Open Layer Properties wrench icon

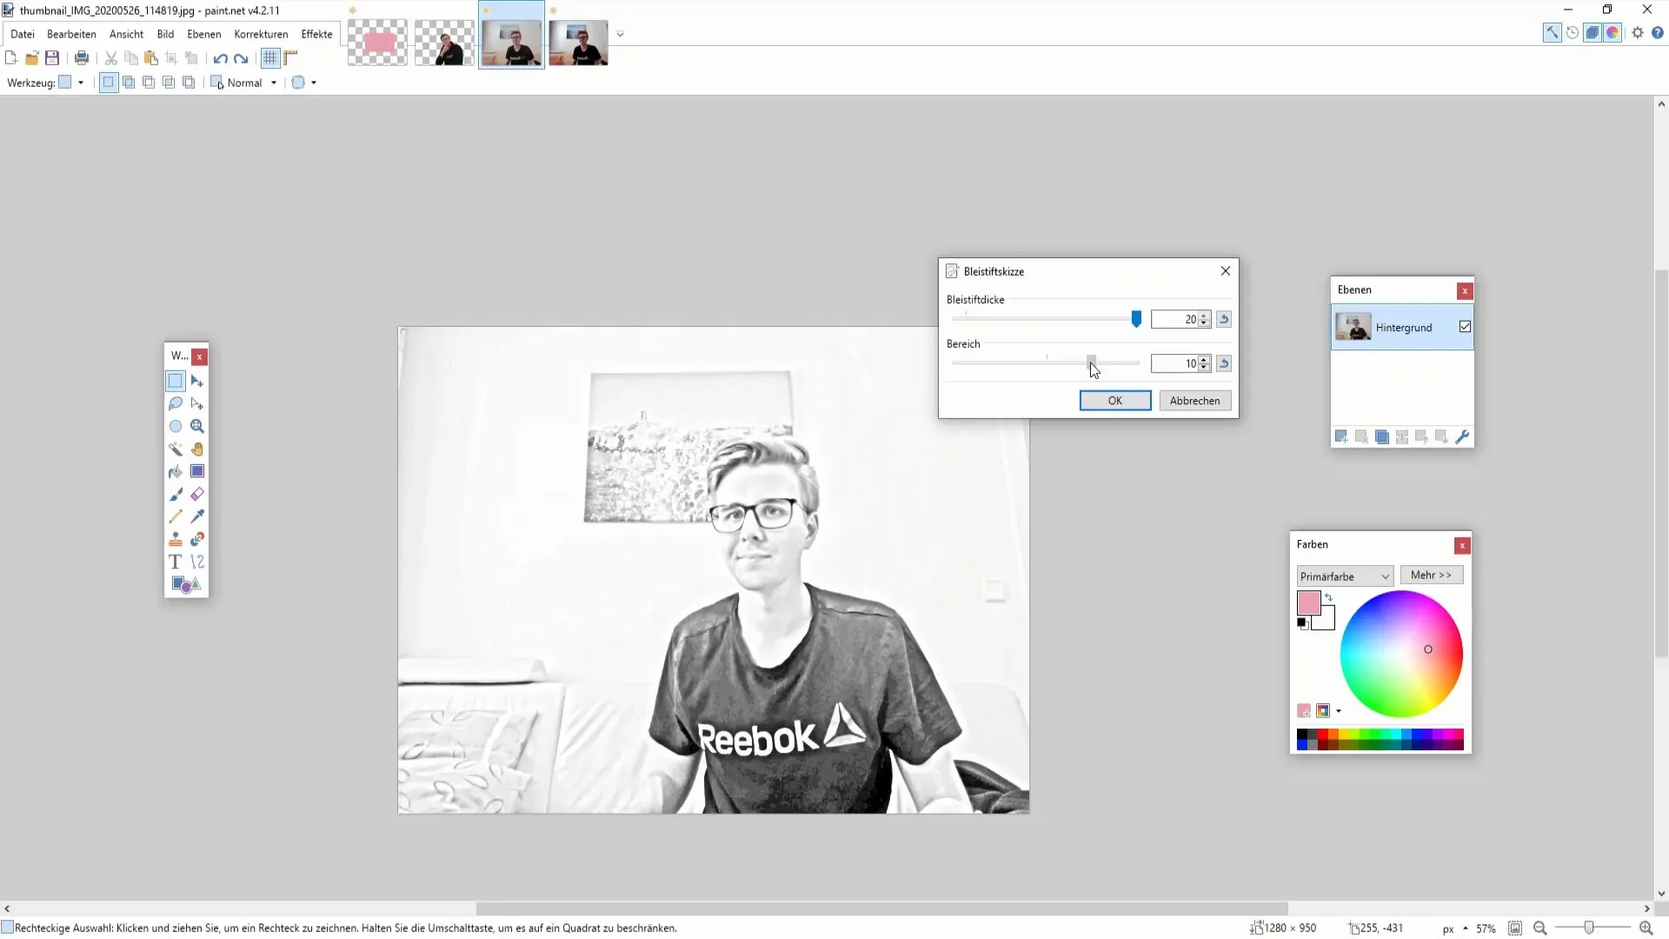click(x=1462, y=436)
